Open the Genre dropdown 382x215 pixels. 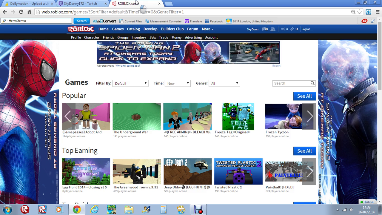click(x=224, y=83)
